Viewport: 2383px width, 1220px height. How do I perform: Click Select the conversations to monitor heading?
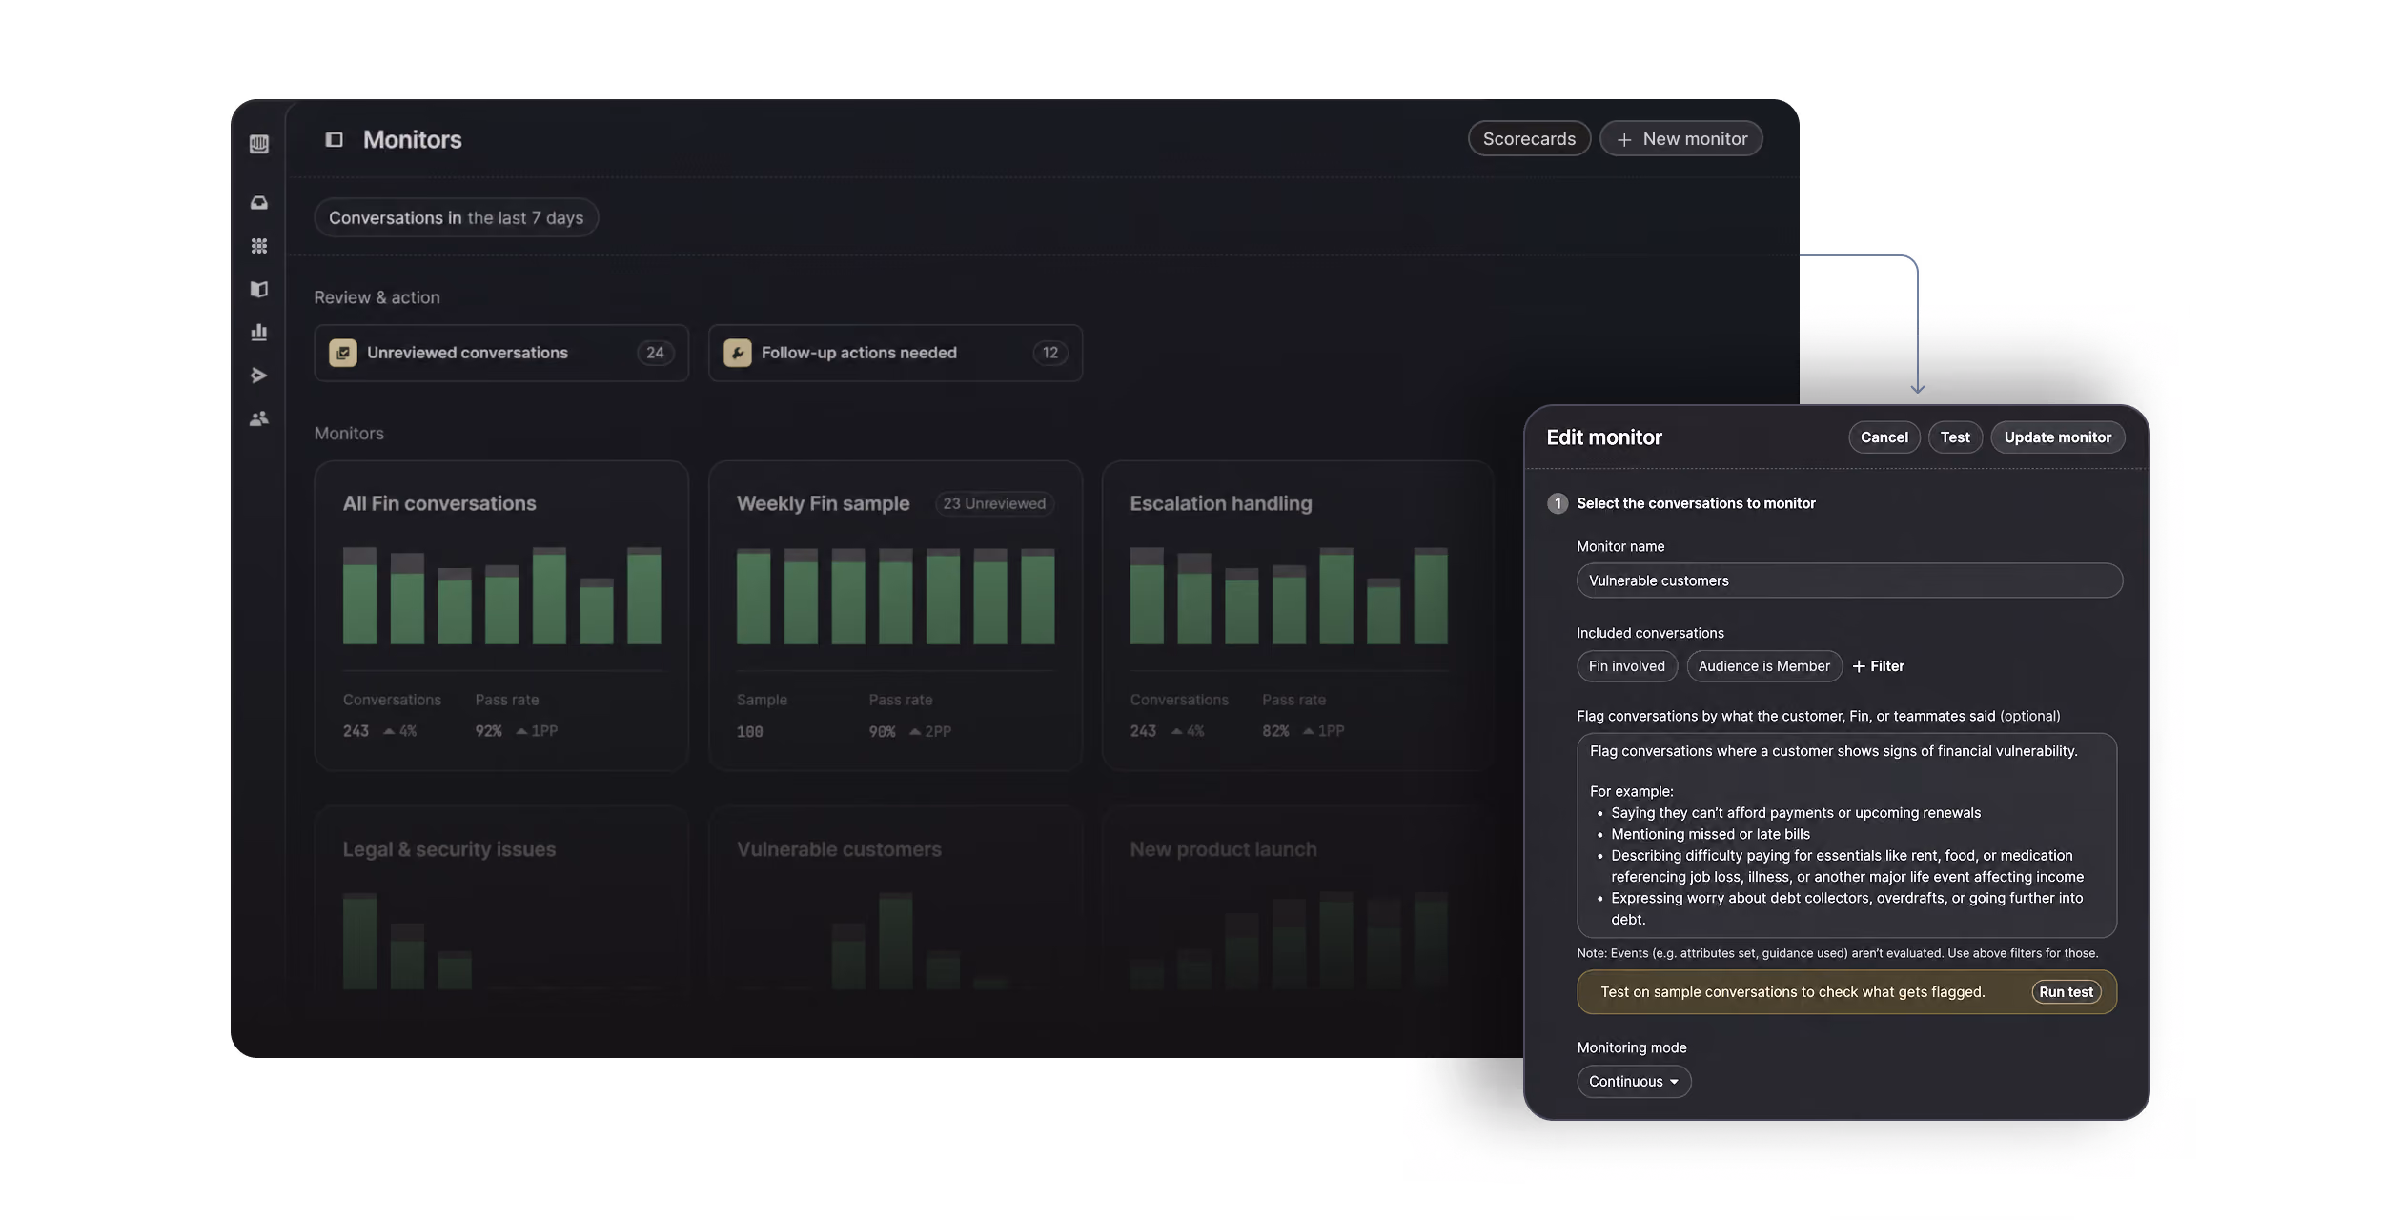point(1696,503)
